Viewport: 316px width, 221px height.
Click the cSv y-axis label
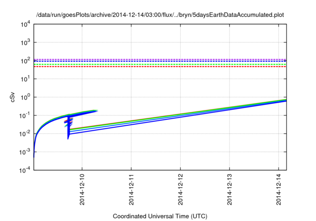(x=13, y=97)
